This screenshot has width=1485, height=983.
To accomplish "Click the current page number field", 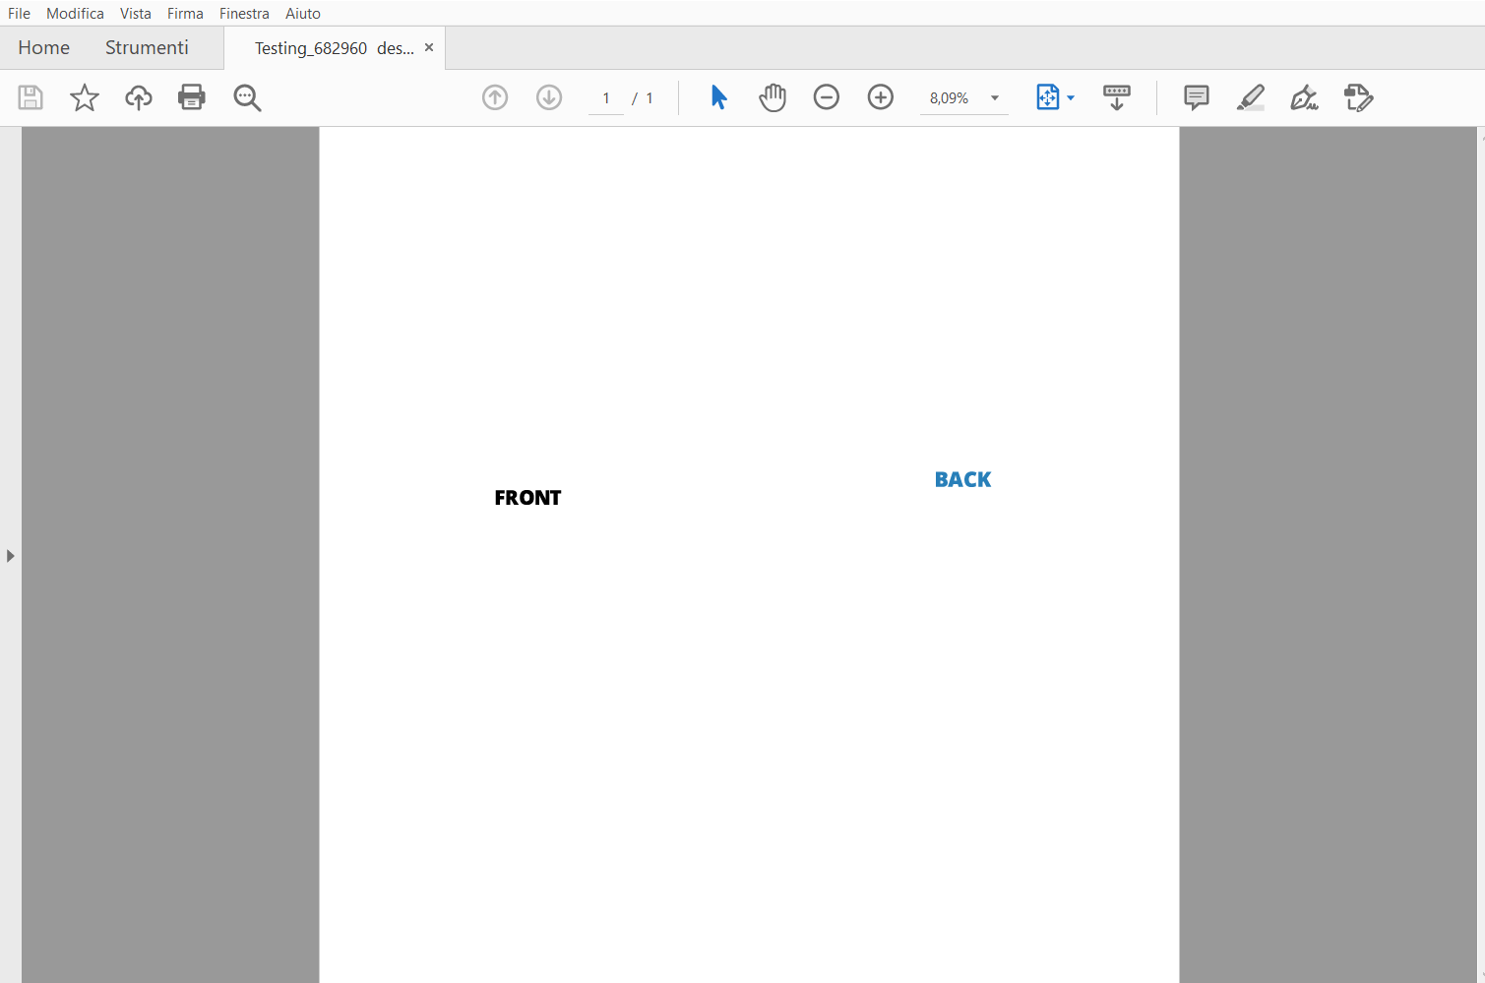I will (x=606, y=98).
